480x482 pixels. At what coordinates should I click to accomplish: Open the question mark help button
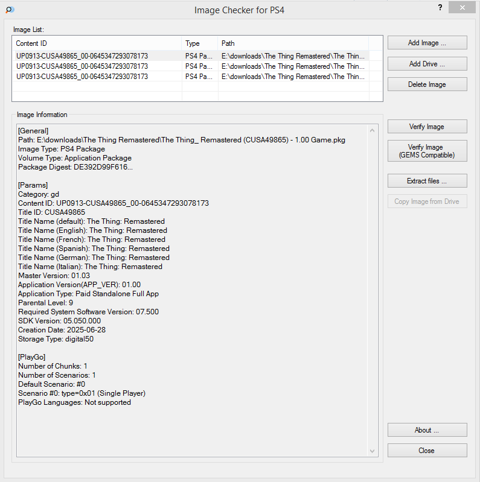click(x=440, y=7)
